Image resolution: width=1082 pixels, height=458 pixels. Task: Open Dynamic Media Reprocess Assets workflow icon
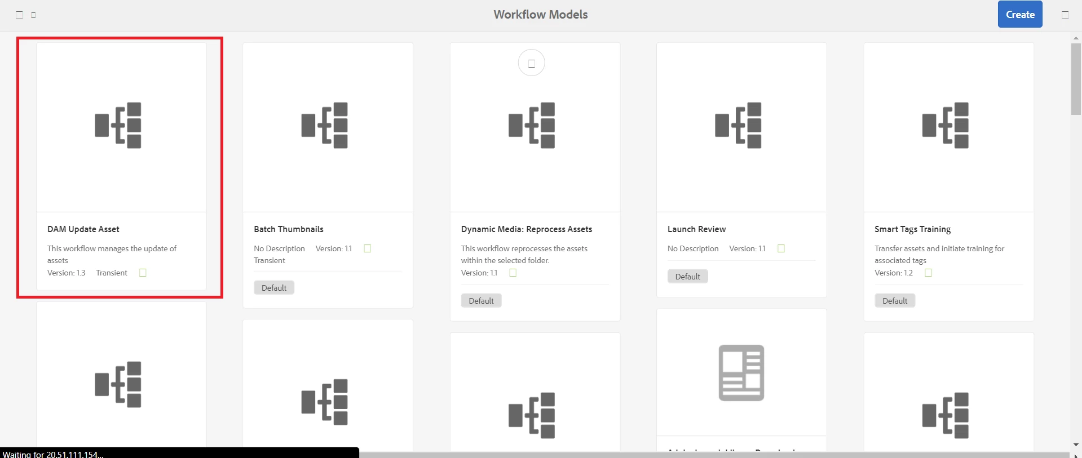[532, 125]
